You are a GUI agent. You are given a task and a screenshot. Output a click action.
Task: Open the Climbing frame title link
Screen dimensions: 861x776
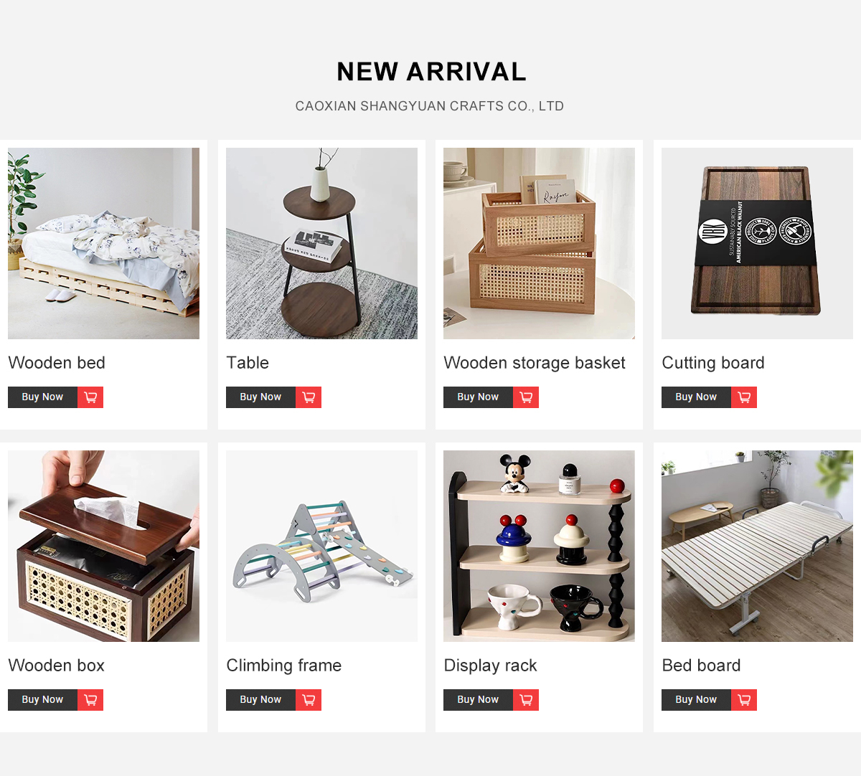(x=283, y=666)
